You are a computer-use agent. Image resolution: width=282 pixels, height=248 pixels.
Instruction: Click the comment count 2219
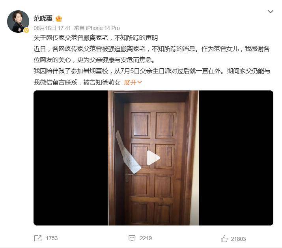(x=146, y=238)
